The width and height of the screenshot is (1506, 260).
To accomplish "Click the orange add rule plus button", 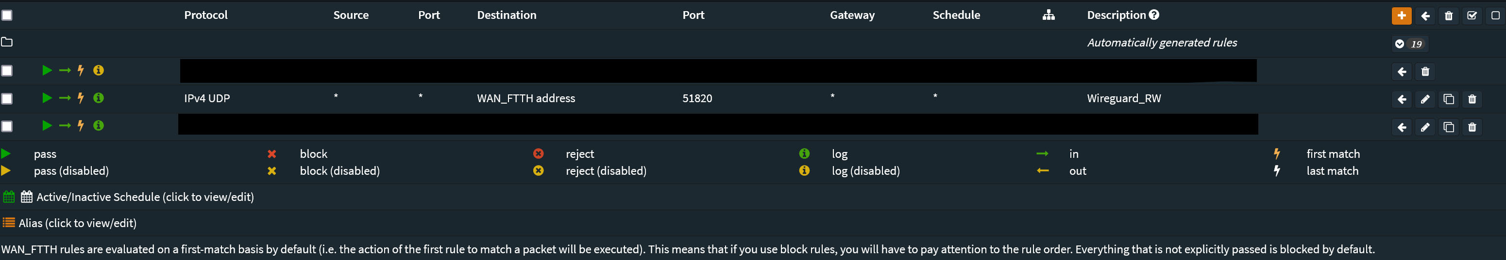I will pos(1401,16).
